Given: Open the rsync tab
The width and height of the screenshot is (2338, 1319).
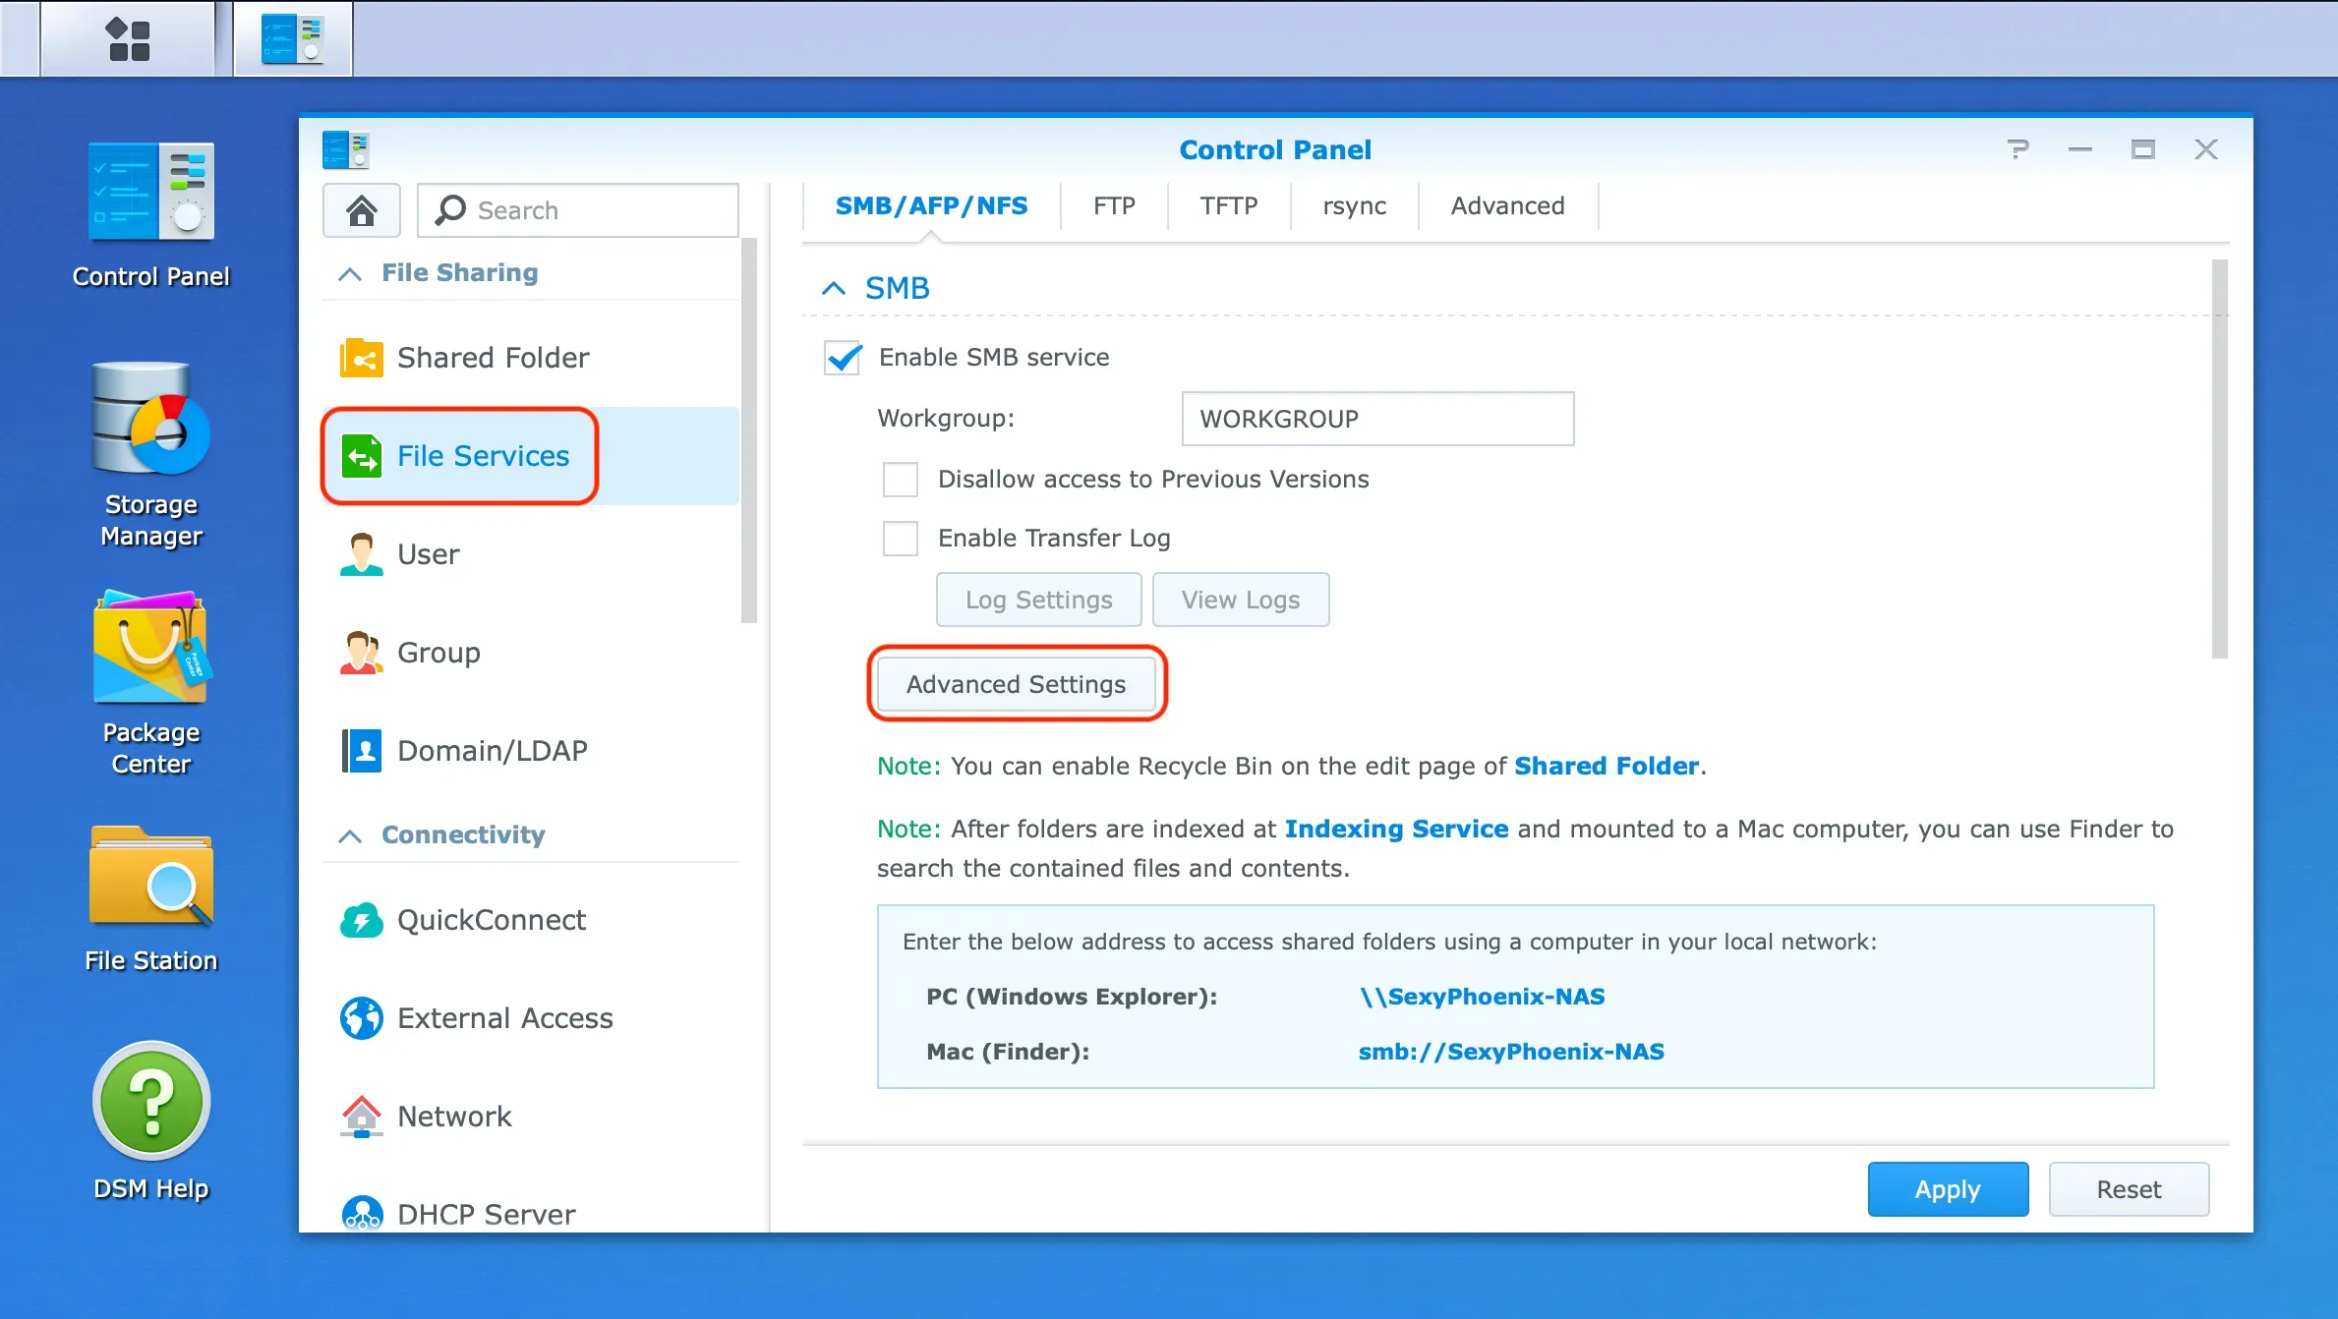Looking at the screenshot, I should point(1354,205).
